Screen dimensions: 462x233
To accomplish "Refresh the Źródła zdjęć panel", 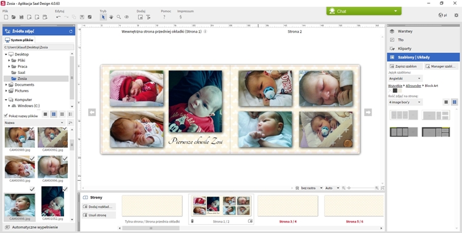I will click(71, 31).
